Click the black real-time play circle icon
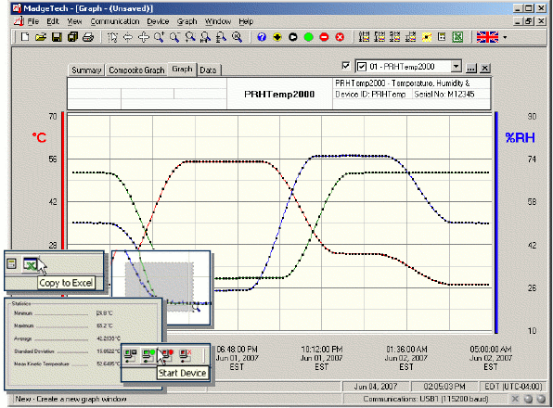Image resolution: width=553 pixels, height=408 pixels. pyautogui.click(x=292, y=37)
